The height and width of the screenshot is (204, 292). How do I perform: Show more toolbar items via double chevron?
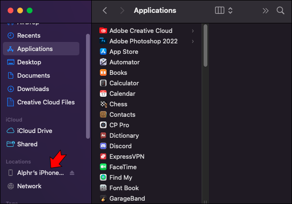(x=266, y=10)
